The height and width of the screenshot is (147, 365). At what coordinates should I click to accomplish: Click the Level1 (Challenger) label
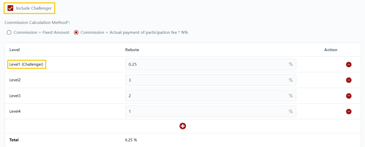(26, 64)
